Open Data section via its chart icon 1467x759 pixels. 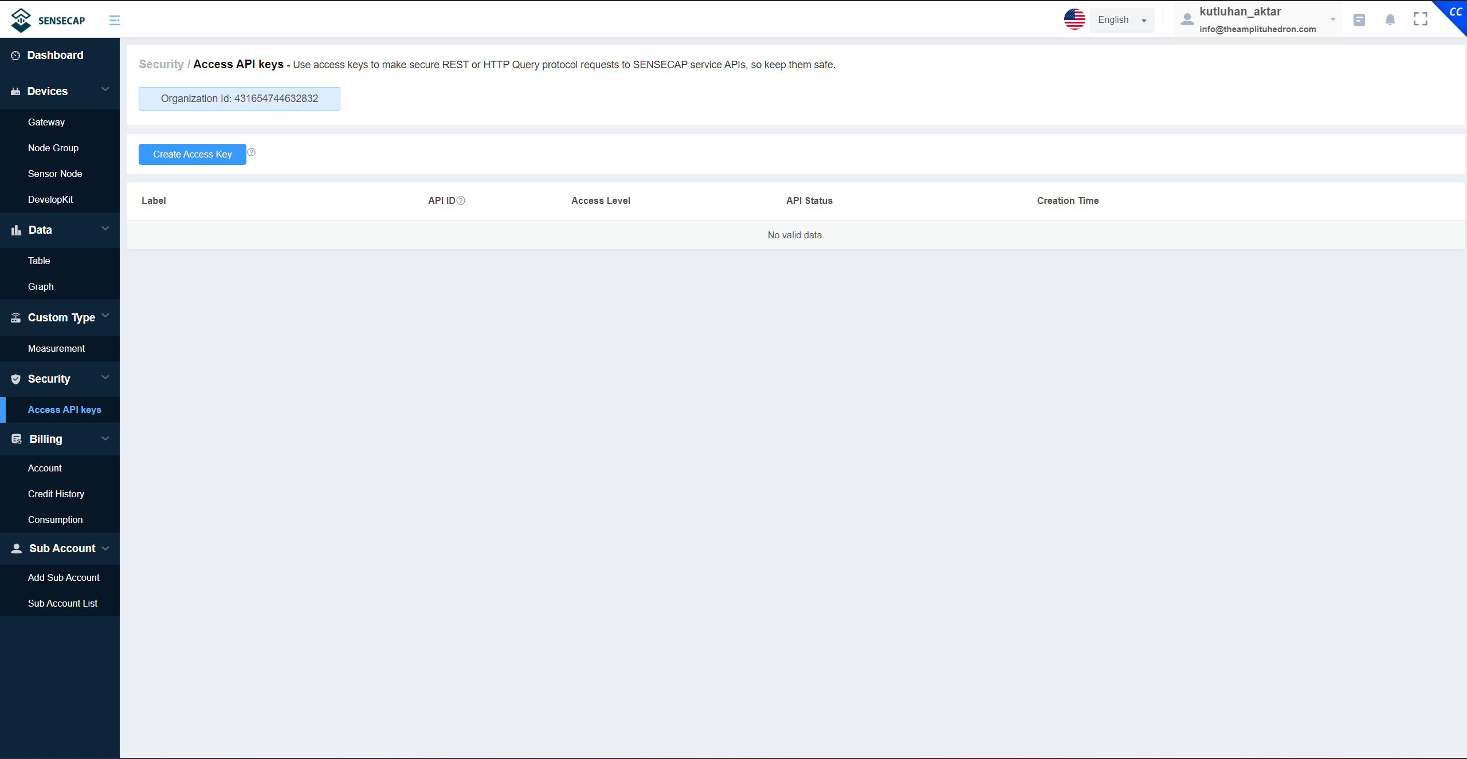pos(15,230)
